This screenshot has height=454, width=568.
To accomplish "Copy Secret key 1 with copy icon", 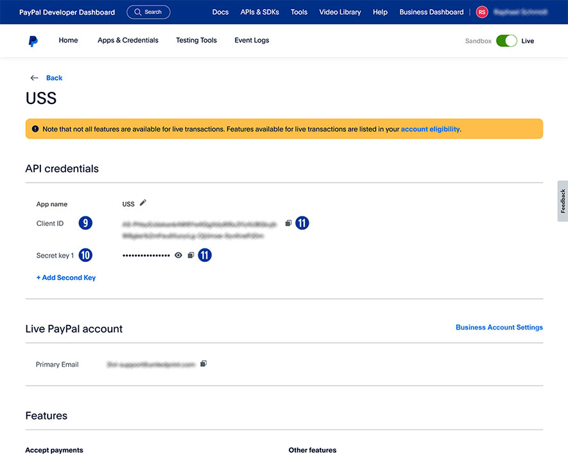I will pyautogui.click(x=191, y=255).
